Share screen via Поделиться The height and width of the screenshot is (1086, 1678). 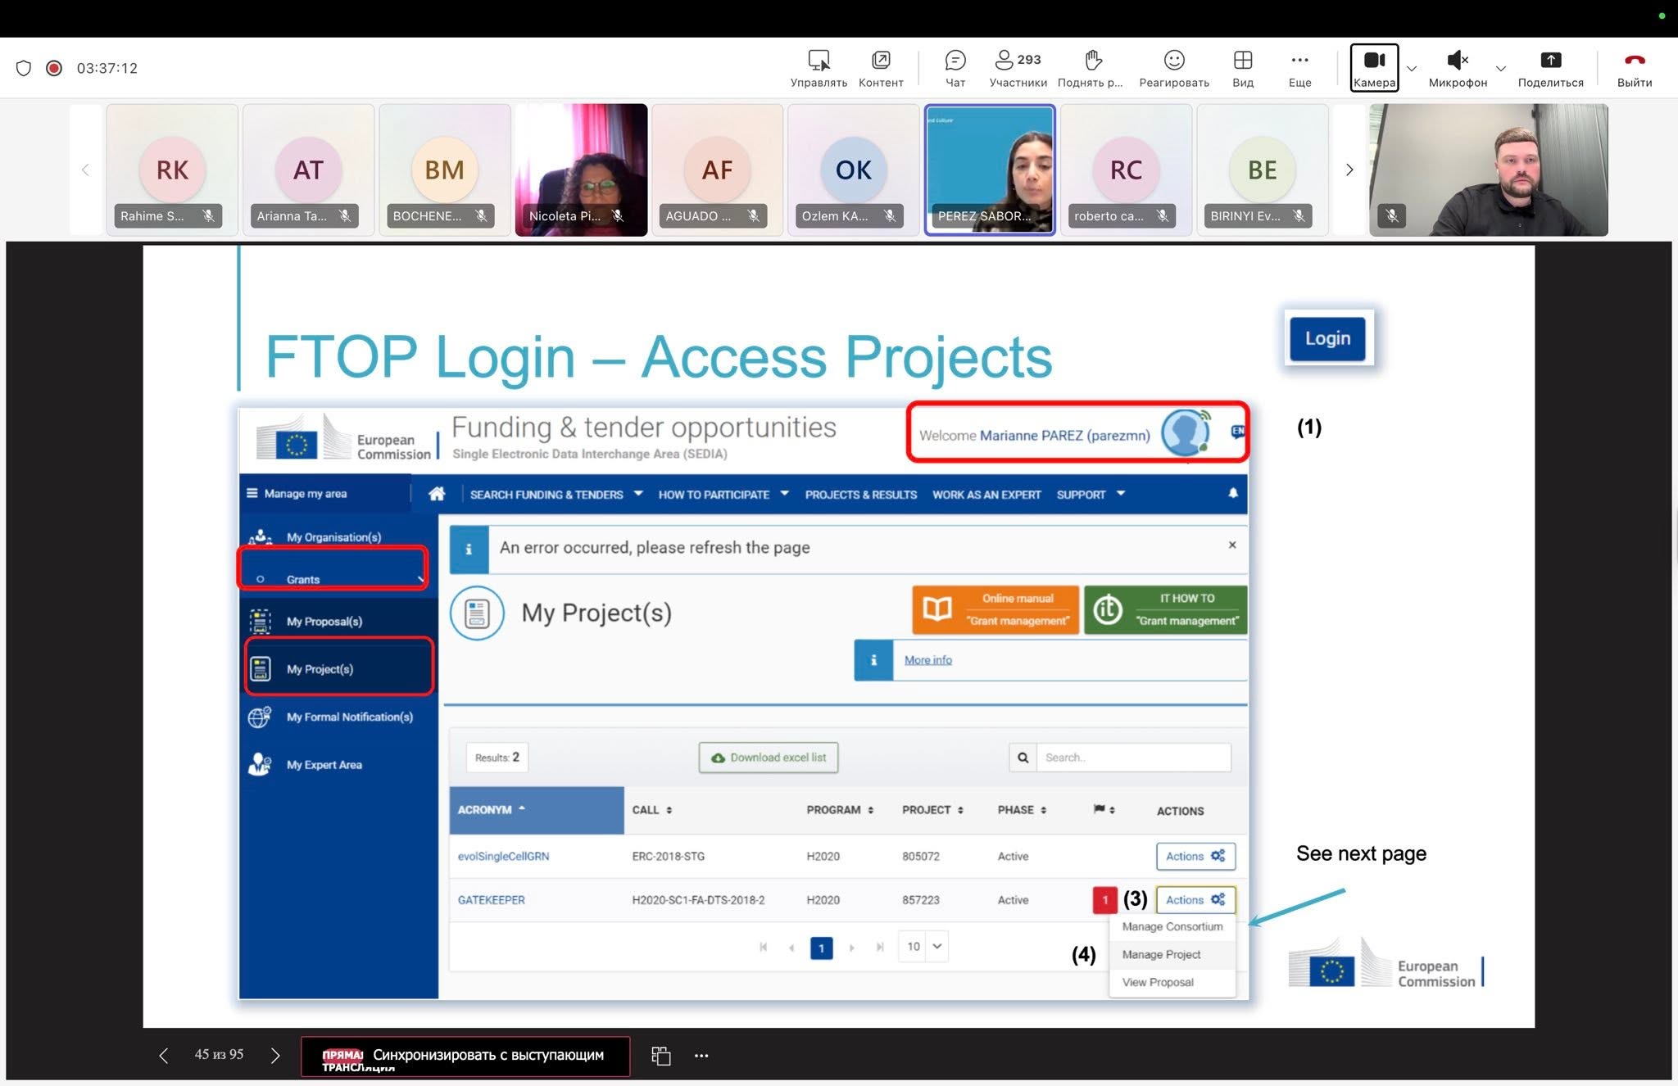coord(1550,68)
